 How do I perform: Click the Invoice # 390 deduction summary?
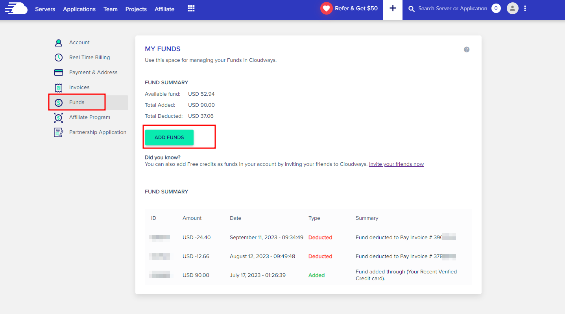click(x=406, y=238)
